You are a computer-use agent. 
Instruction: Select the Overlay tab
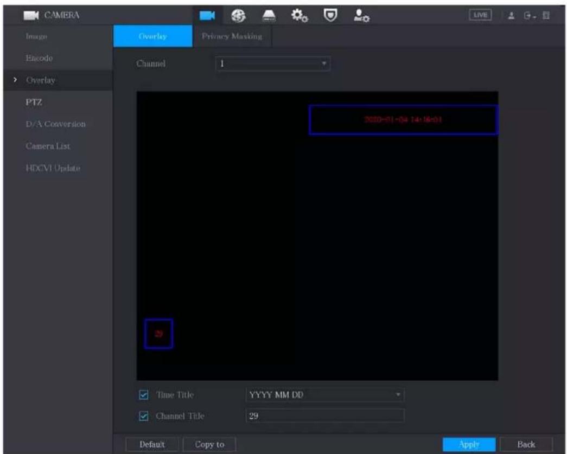pos(152,36)
